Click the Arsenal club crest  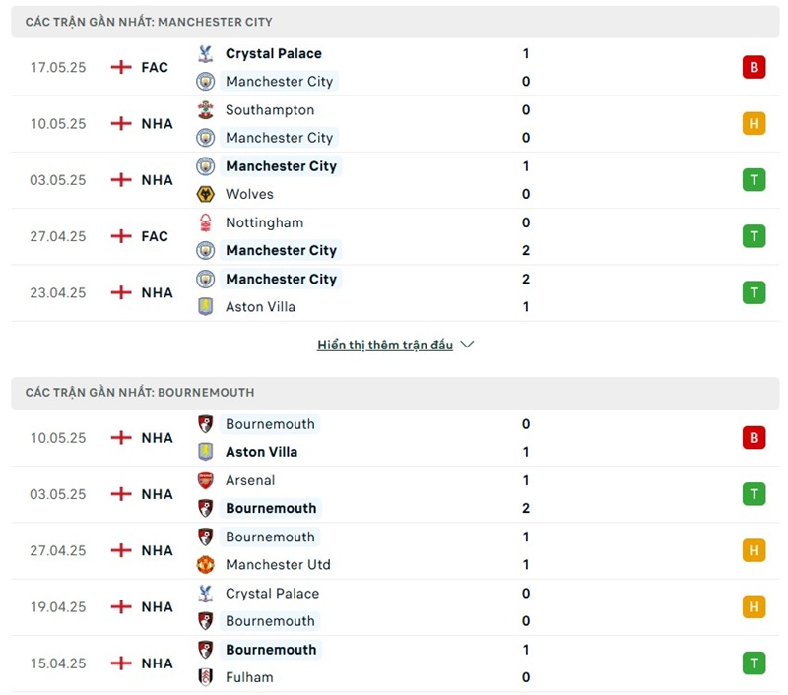pyautogui.click(x=205, y=480)
